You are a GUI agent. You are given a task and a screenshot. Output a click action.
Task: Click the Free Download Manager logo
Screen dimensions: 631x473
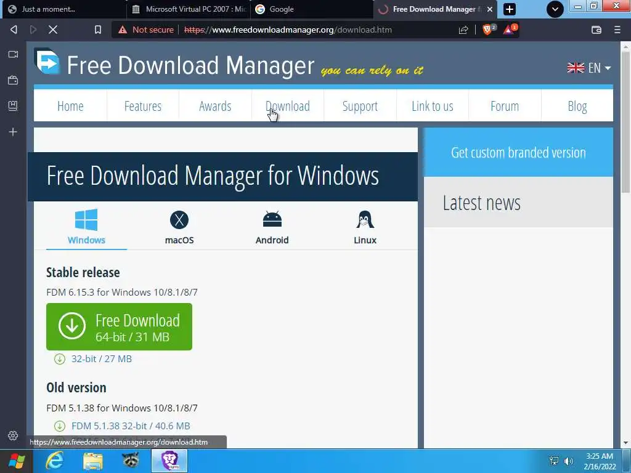click(47, 62)
